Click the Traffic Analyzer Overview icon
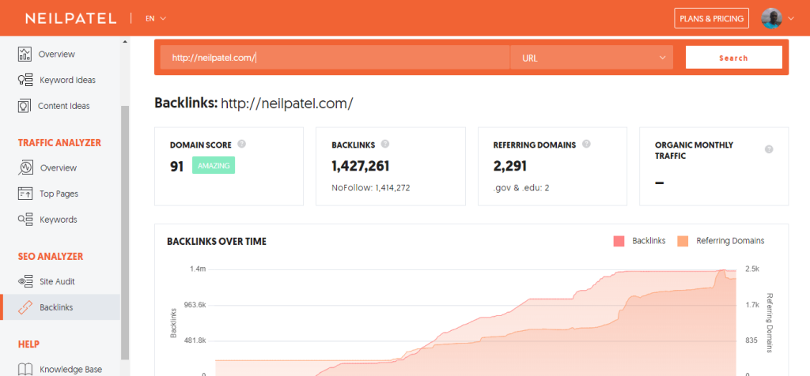The width and height of the screenshot is (810, 376). (25, 167)
